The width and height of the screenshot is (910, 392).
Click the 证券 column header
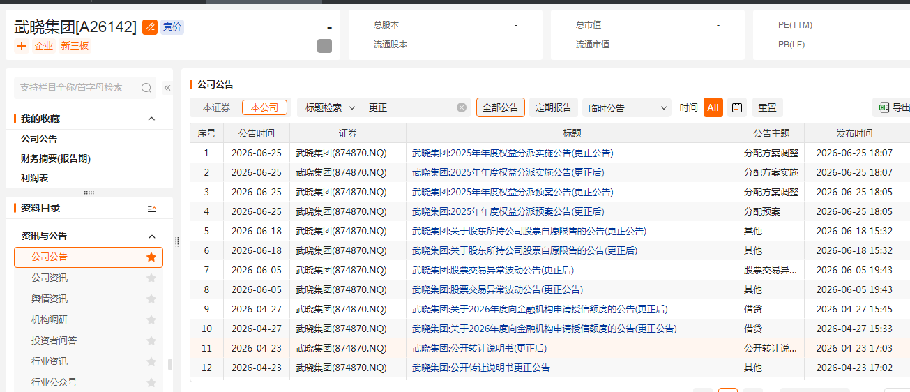pos(348,133)
